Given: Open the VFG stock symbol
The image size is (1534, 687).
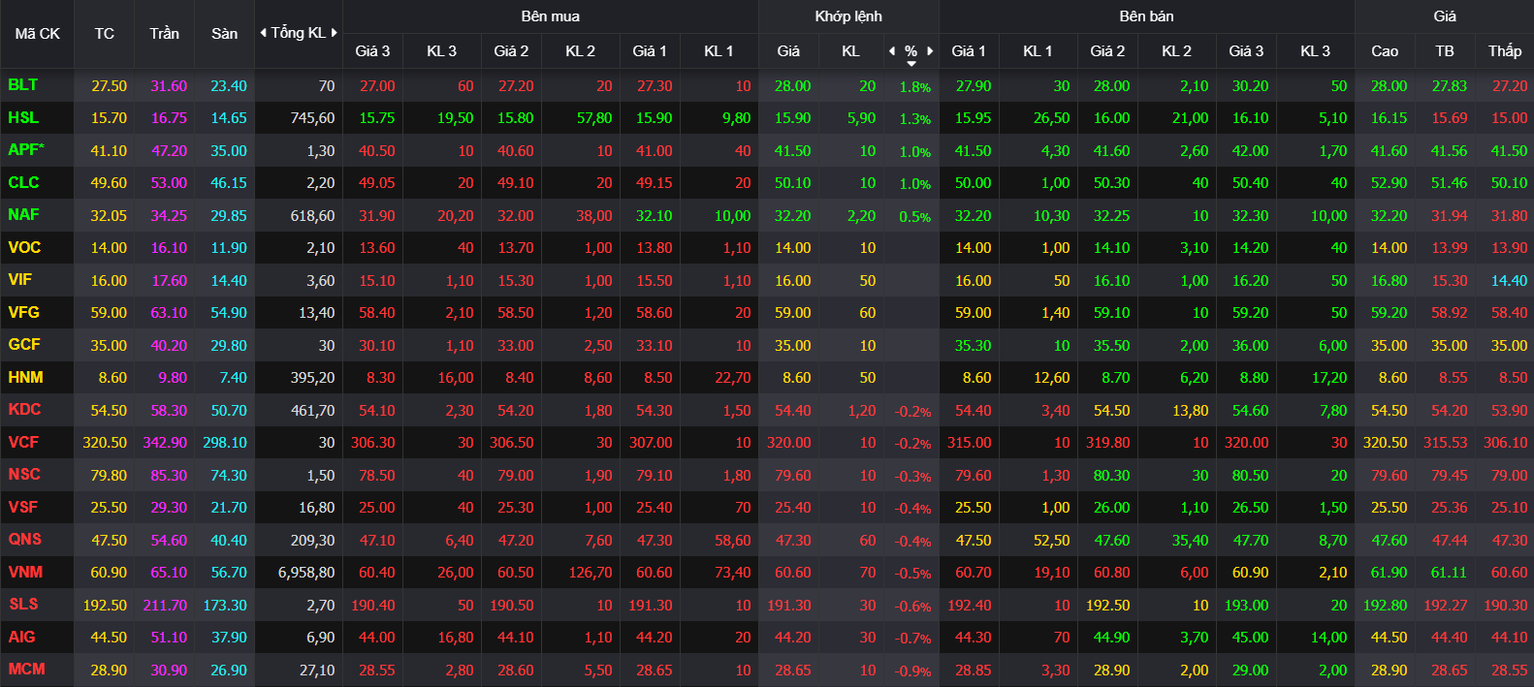Looking at the screenshot, I should pyautogui.click(x=23, y=313).
